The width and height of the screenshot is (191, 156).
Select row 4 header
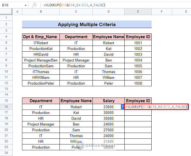pyautogui.click(x=6, y=37)
